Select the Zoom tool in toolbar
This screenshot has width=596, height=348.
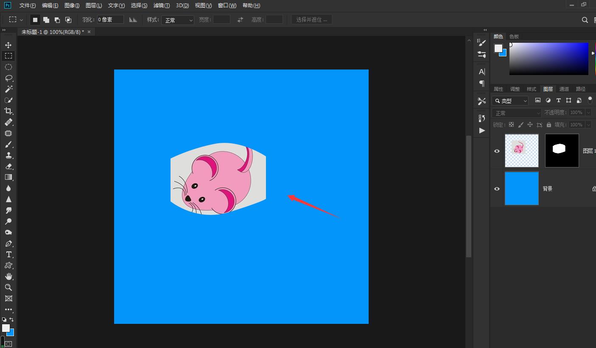point(8,287)
